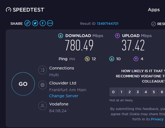
Task: Share result on Twitter
Action: pos(35,23)
